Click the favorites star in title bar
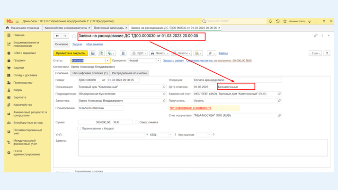 point(285,21)
